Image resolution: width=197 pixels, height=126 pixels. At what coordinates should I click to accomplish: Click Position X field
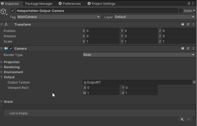103,31
